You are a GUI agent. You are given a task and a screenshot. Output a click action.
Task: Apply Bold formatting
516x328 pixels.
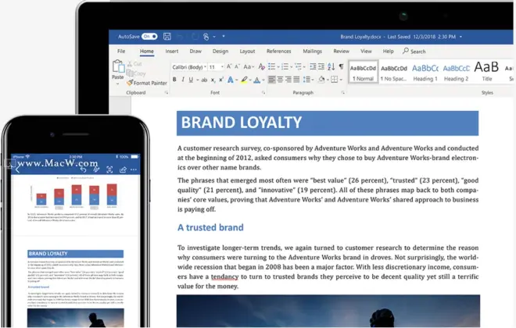(174, 80)
